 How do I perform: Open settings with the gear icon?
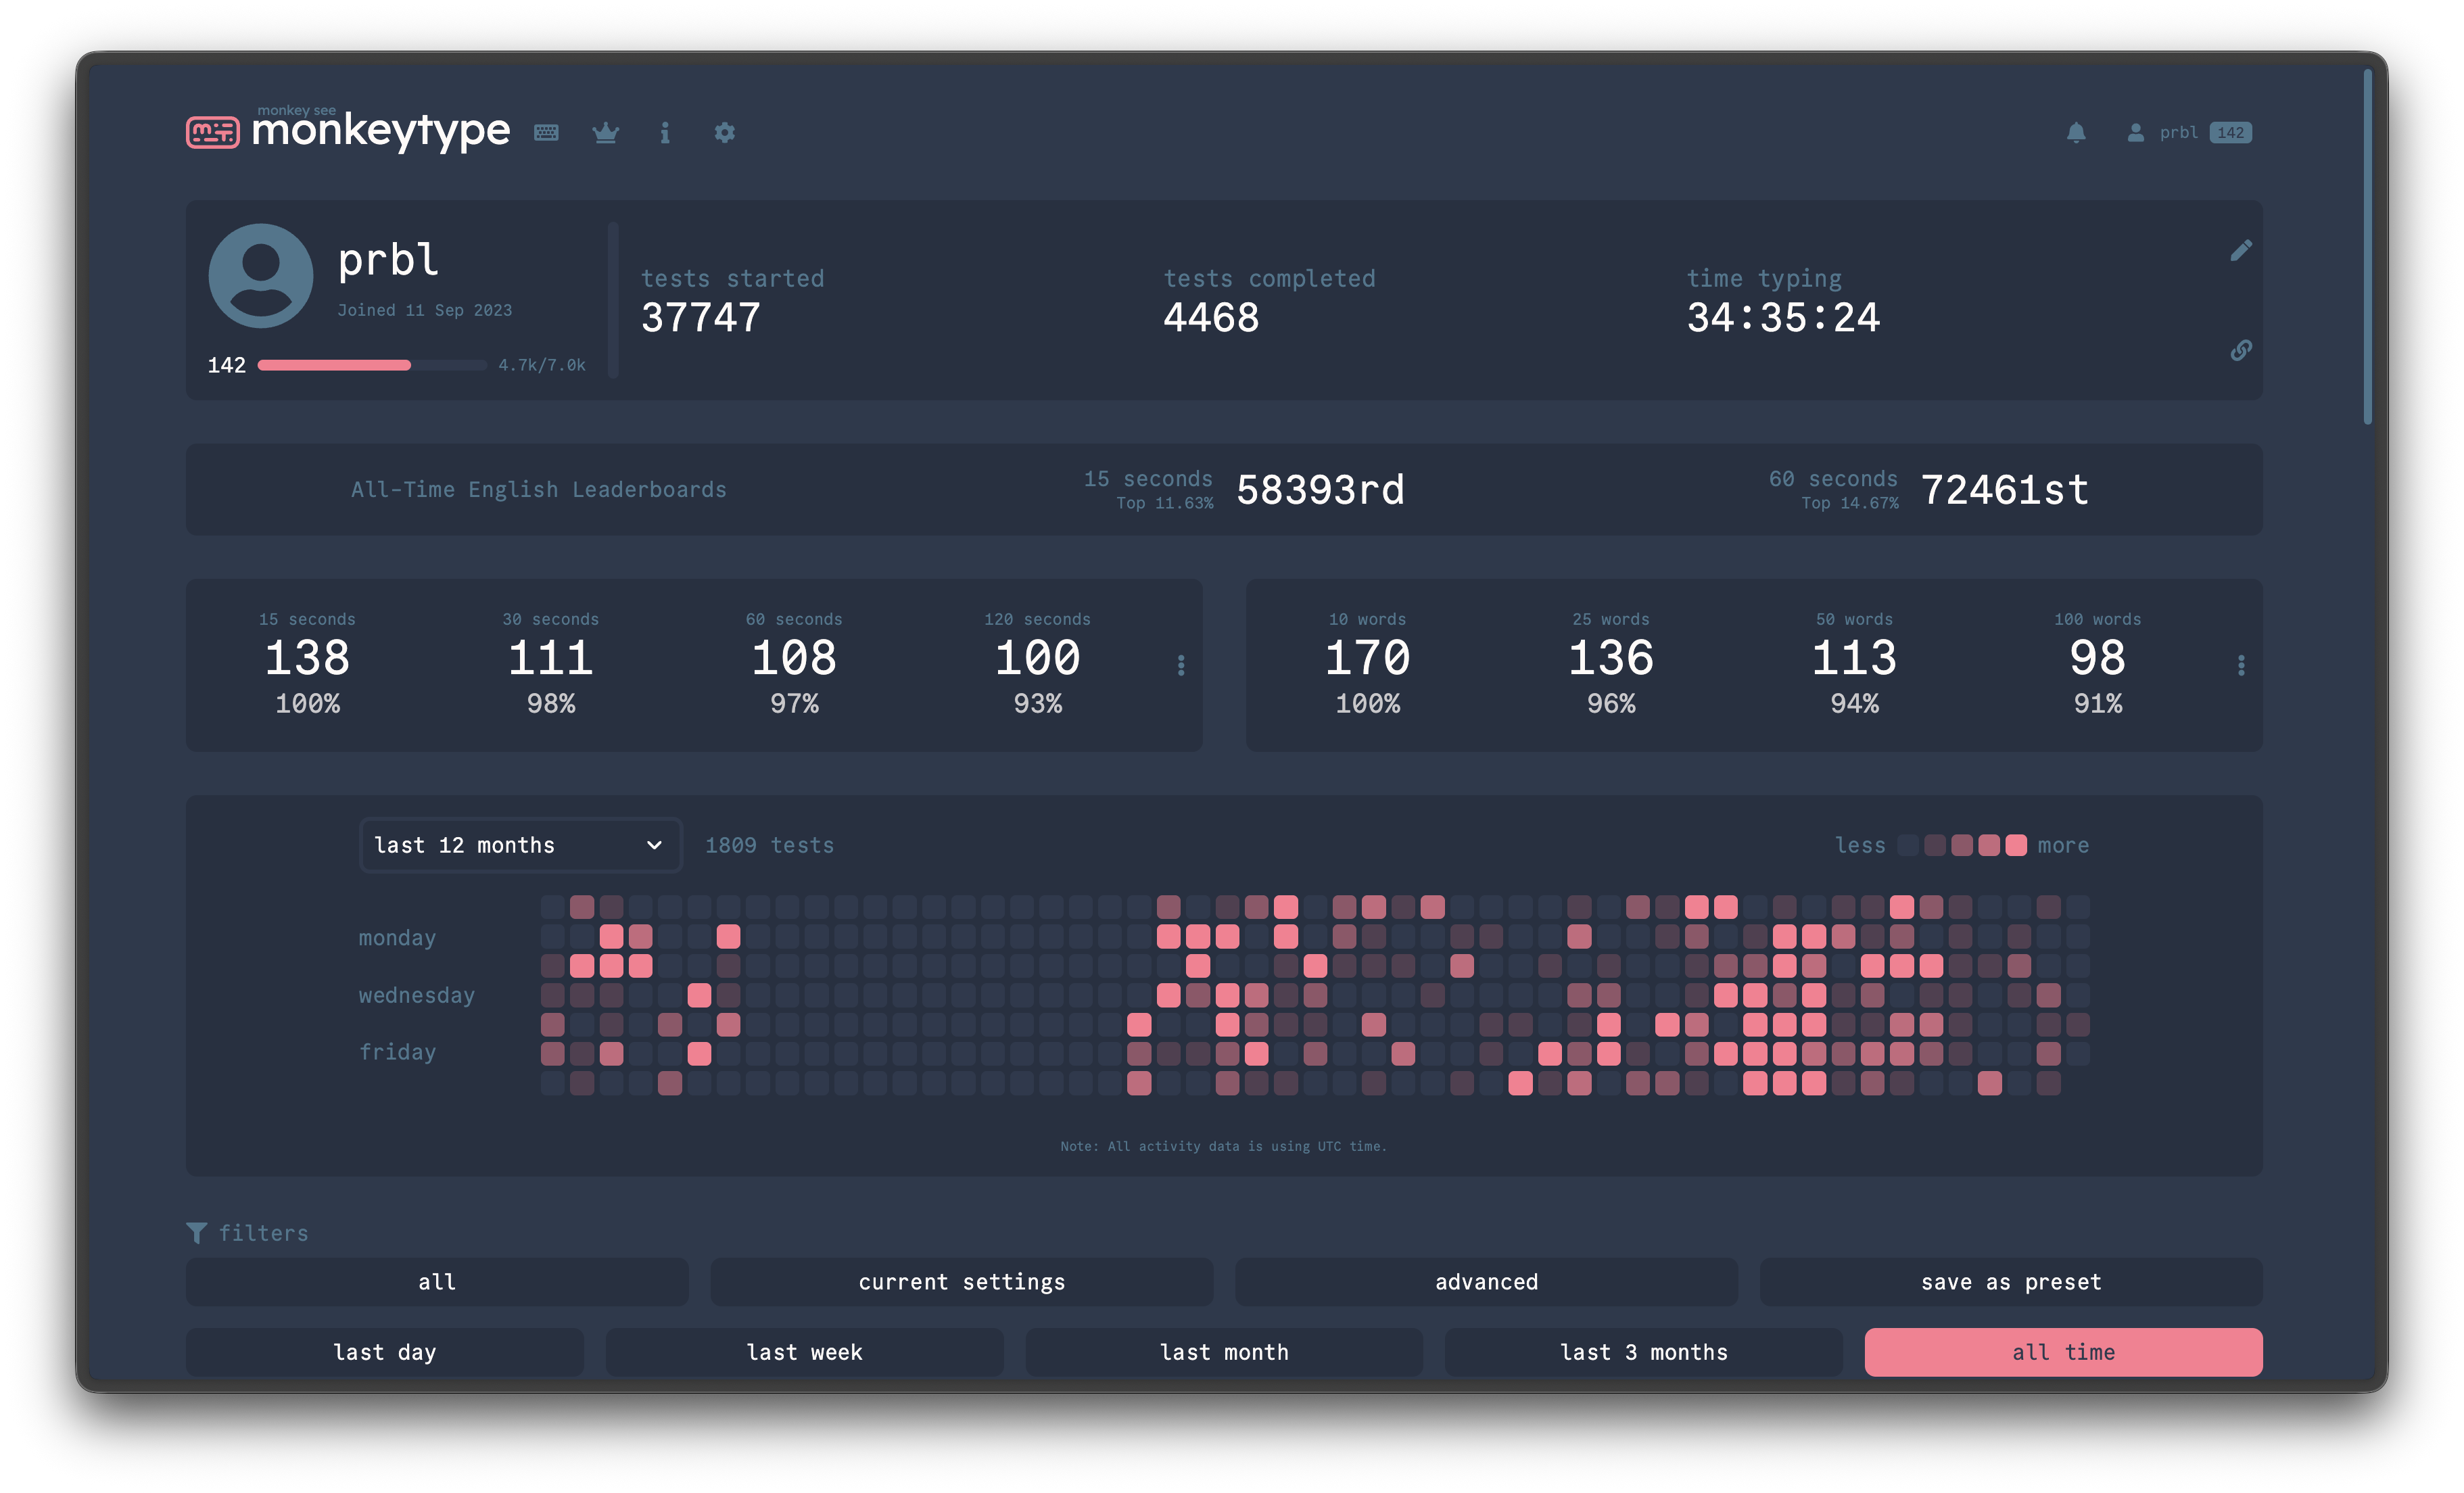pos(725,133)
